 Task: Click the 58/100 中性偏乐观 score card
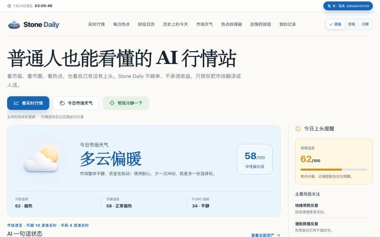(x=255, y=159)
